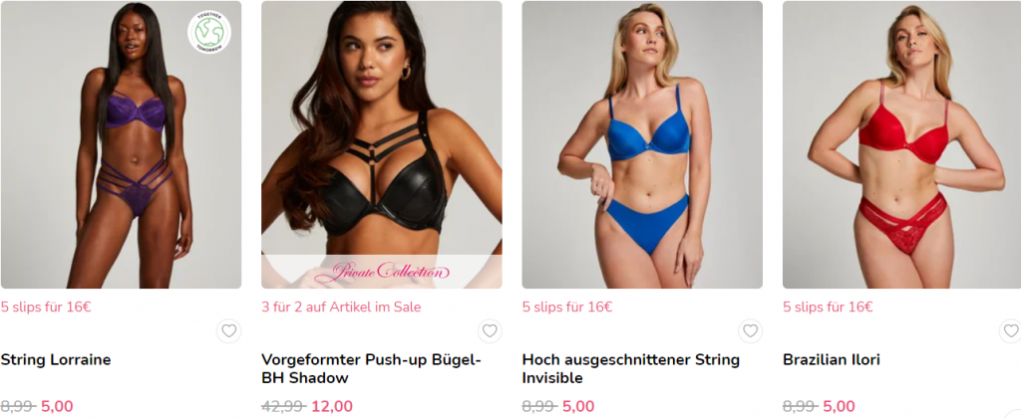Click '5 slips für 16€' under String Lorraine
The width and height of the screenshot is (1021, 418).
coord(46,307)
